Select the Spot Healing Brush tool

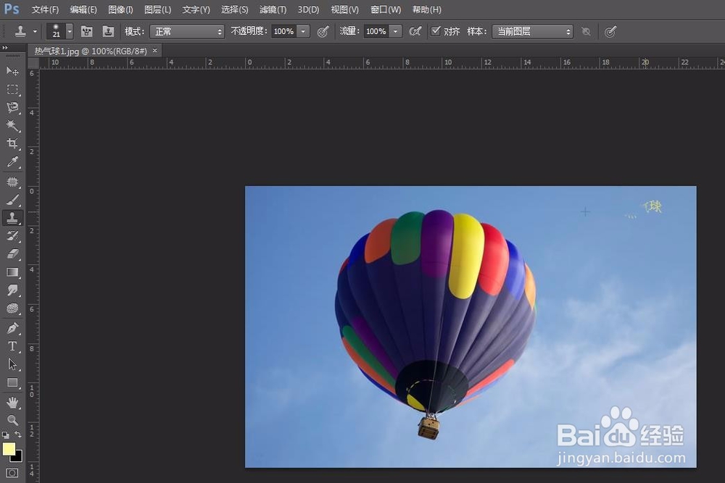click(12, 182)
